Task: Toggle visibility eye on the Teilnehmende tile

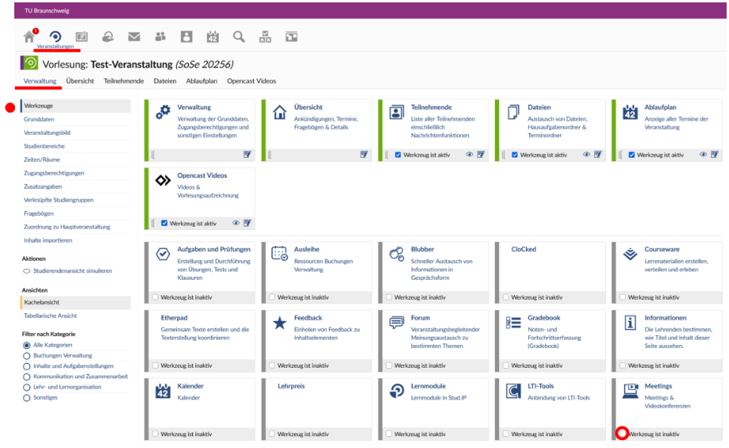Action: 470,155
